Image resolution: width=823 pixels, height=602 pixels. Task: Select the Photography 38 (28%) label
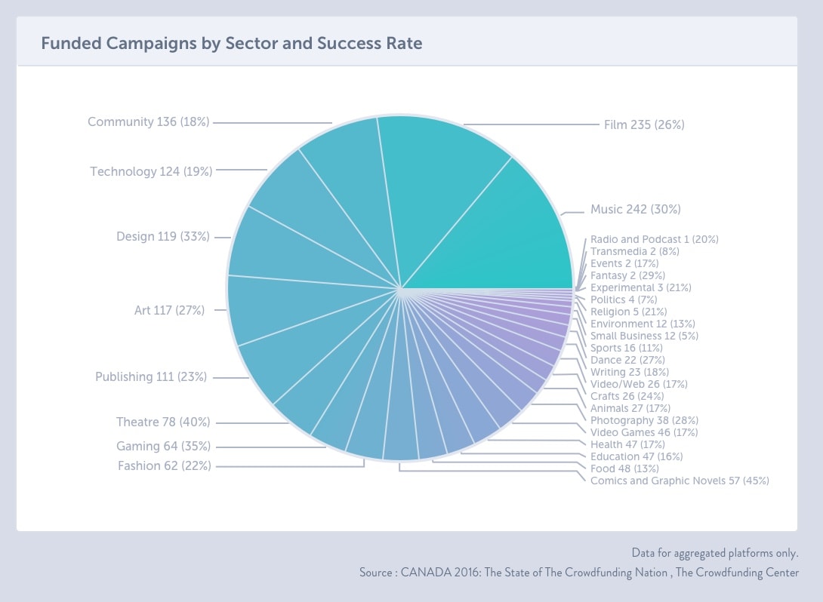(x=644, y=420)
